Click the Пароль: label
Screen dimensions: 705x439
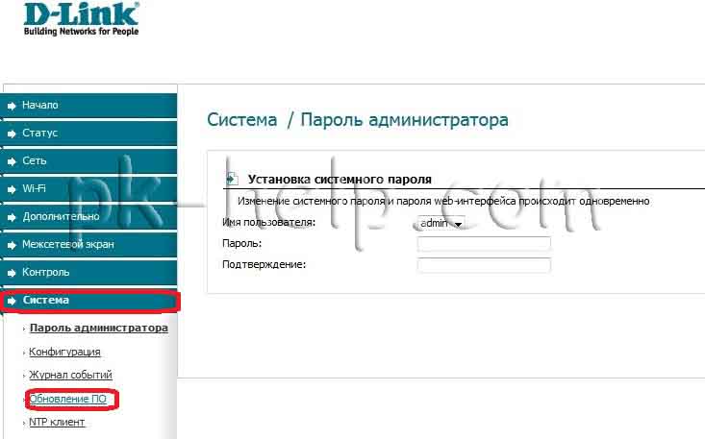(x=242, y=244)
